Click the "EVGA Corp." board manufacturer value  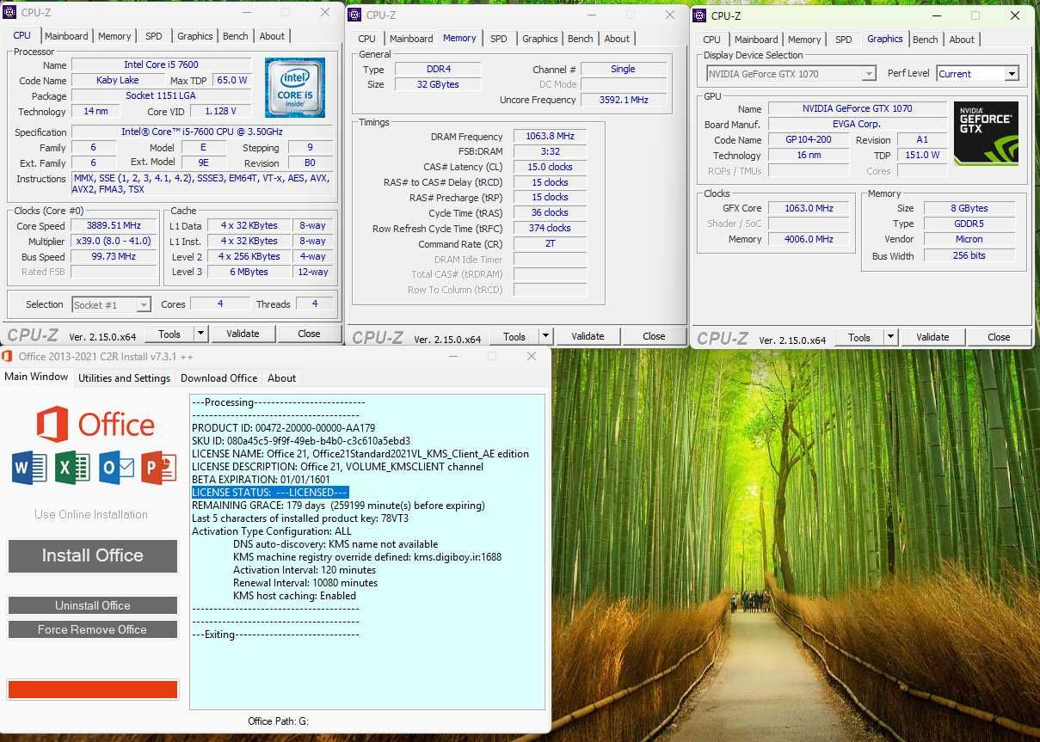click(x=857, y=125)
